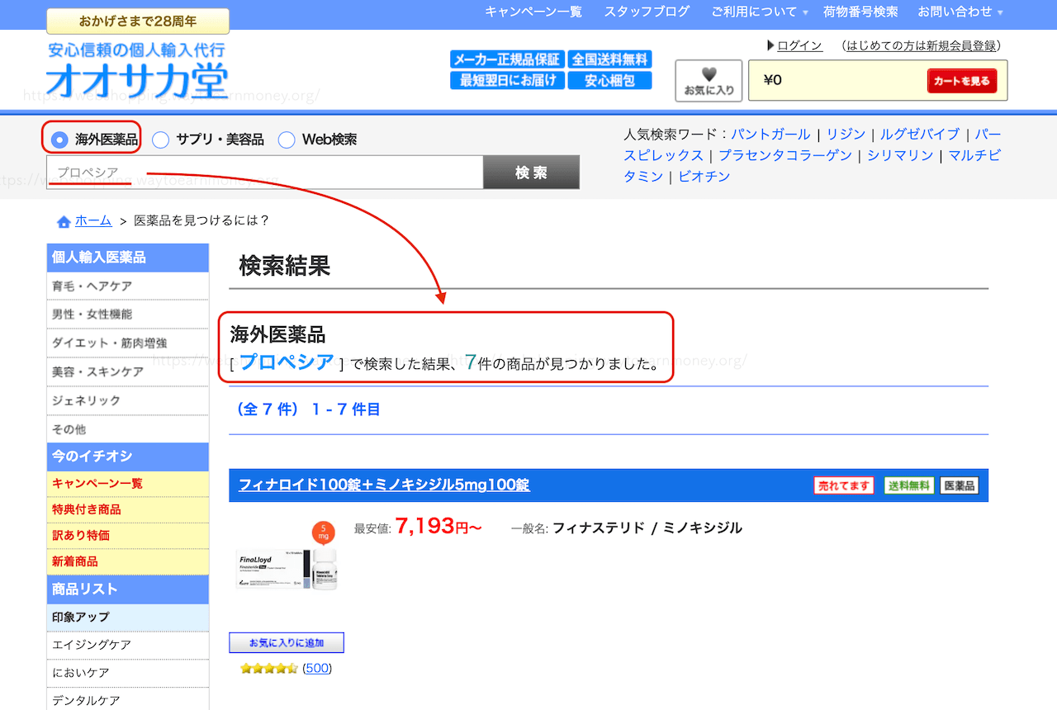Click the 売れてます badge

844,485
